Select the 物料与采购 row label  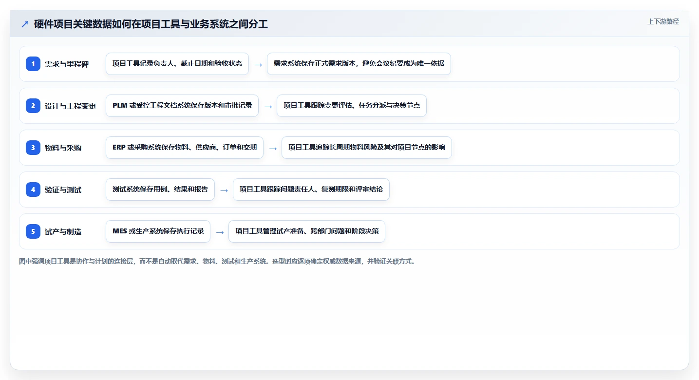click(63, 148)
